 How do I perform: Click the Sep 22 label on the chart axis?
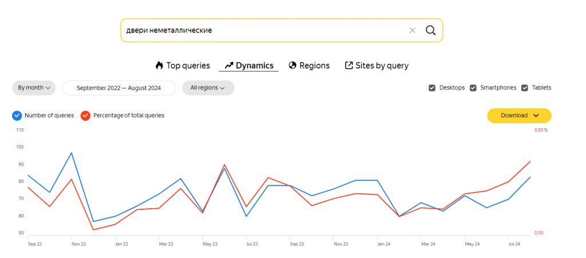click(x=34, y=244)
